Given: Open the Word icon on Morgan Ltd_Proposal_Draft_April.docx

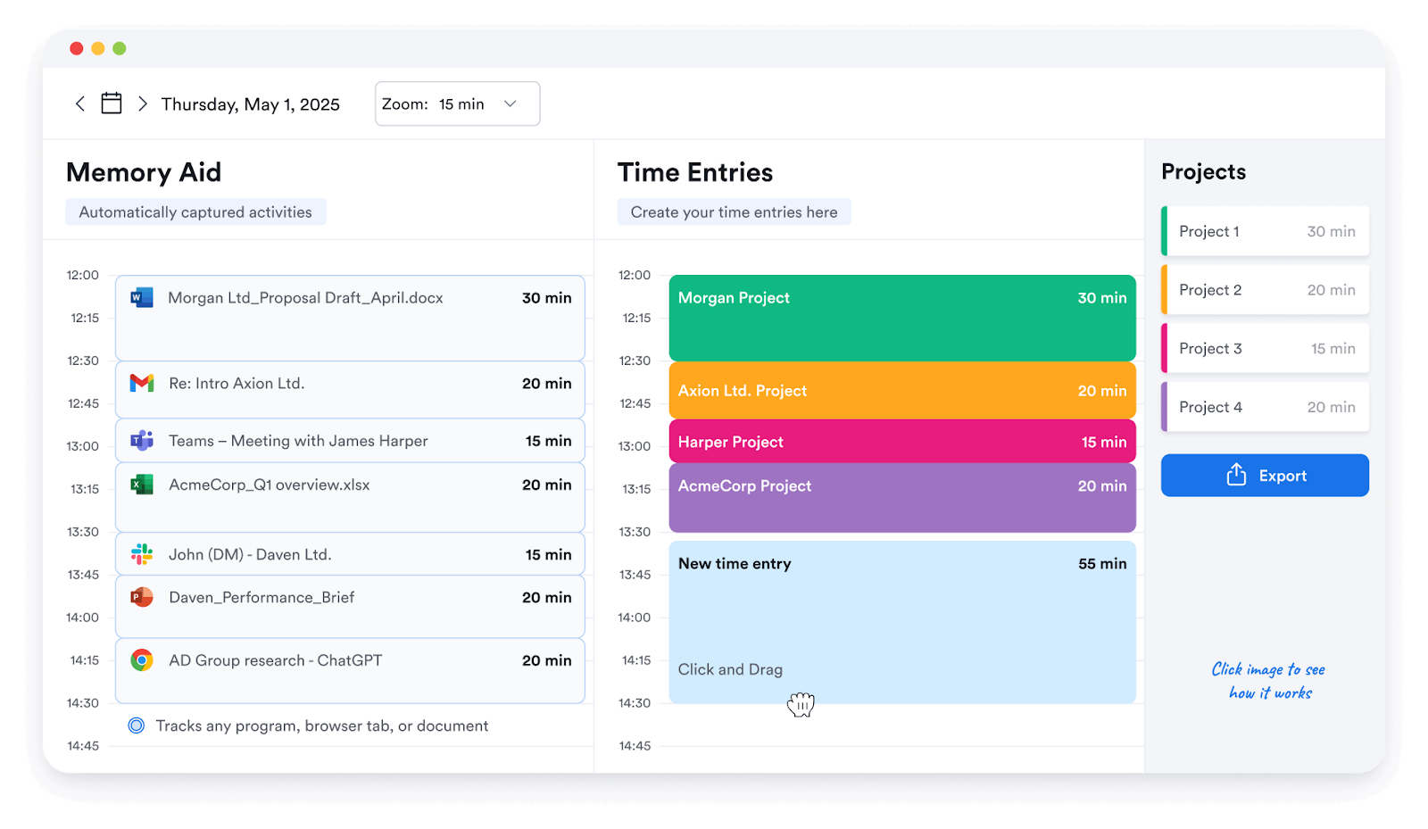Looking at the screenshot, I should [x=142, y=298].
